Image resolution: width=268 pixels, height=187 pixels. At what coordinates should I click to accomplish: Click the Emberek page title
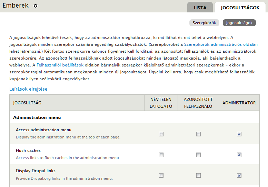point(16,6)
